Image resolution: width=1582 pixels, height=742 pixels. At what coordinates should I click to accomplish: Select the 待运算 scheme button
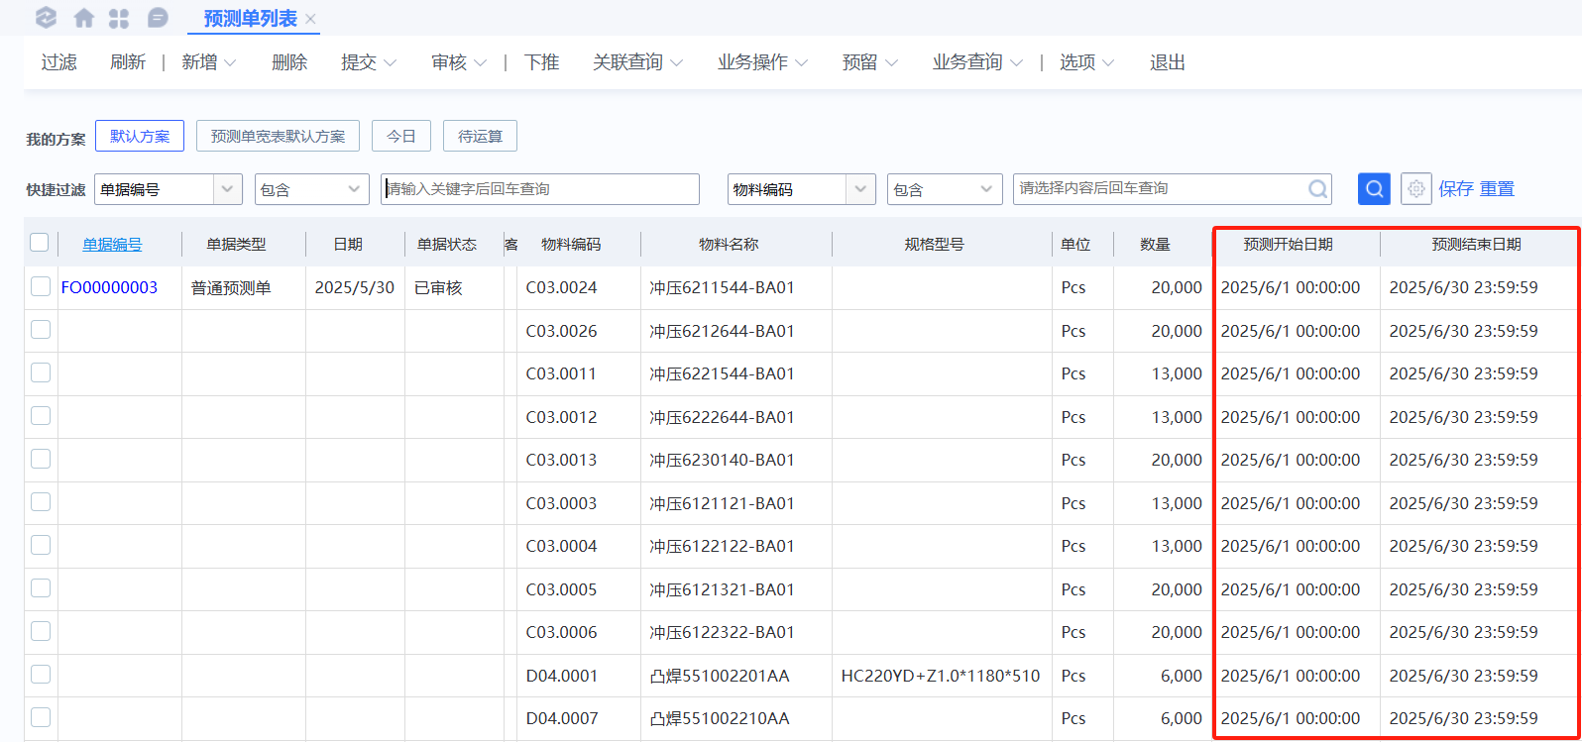pos(481,136)
